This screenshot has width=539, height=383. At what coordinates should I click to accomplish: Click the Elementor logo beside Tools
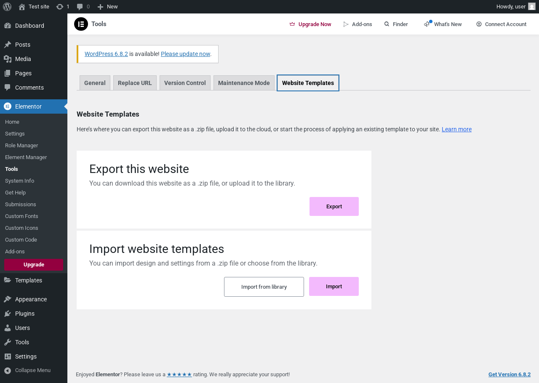coord(81,24)
